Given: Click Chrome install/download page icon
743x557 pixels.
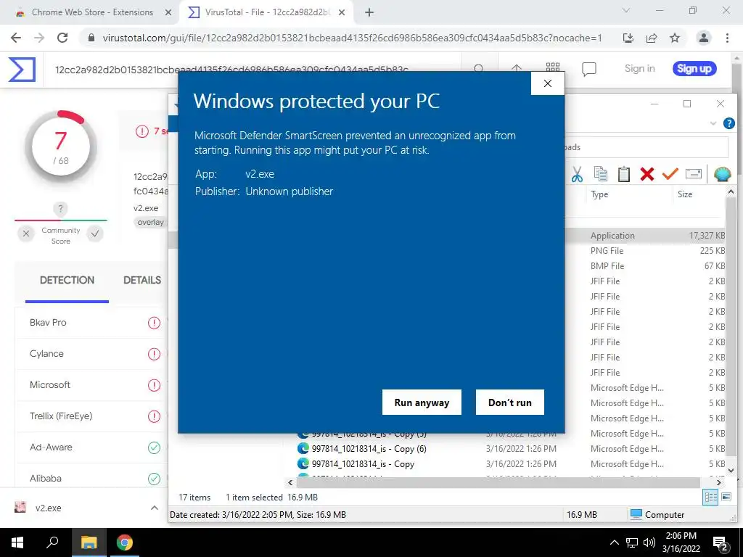Looking at the screenshot, I should (628, 38).
